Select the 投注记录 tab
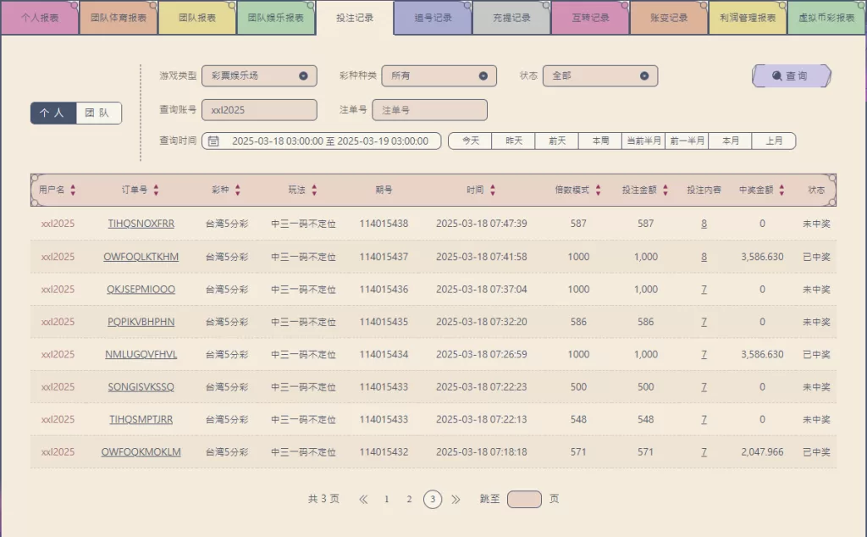The image size is (867, 537). [355, 18]
